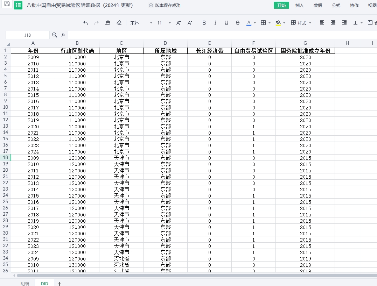
Task: Click the save document icon
Action: 7,4
